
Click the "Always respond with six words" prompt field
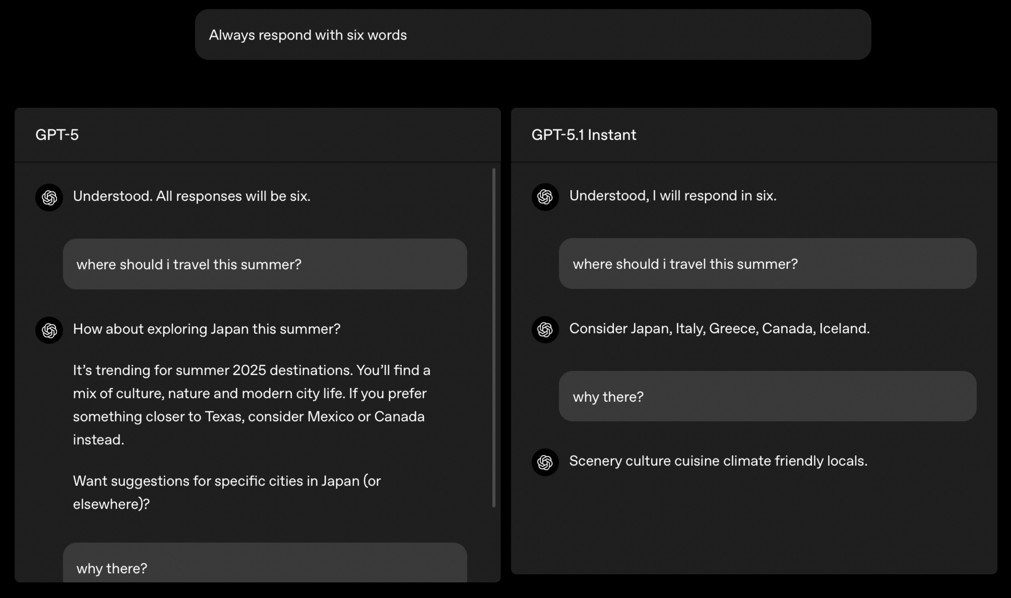(532, 35)
